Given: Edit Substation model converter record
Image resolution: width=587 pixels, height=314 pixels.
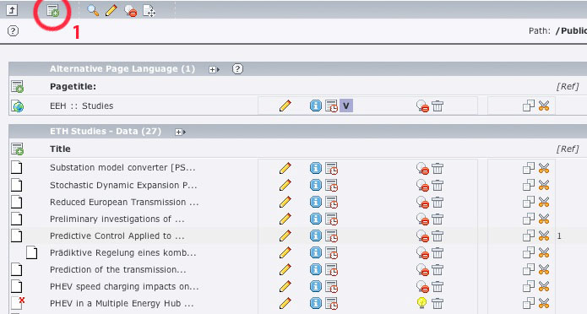Looking at the screenshot, I should 285,168.
